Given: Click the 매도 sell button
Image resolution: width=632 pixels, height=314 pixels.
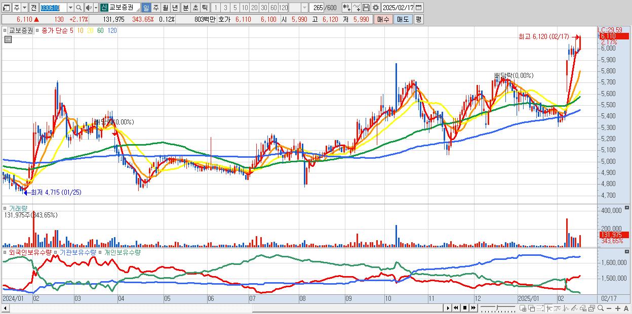Looking at the screenshot, I should coord(403,19).
